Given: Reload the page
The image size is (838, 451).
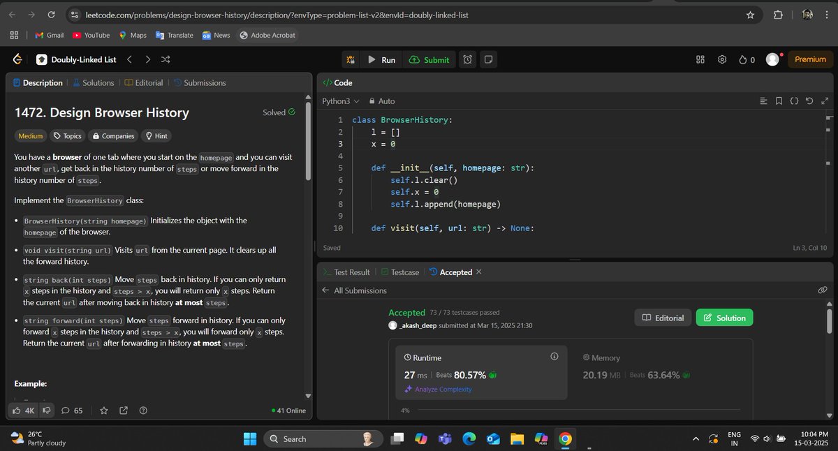Looking at the screenshot, I should pos(51,15).
